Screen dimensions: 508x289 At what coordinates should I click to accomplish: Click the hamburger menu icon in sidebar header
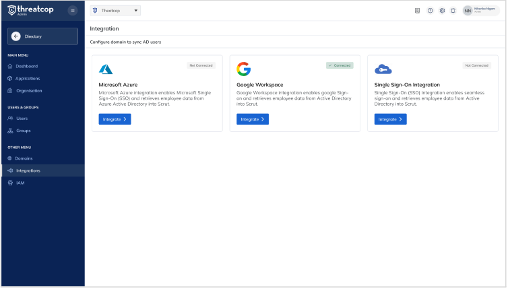pyautogui.click(x=73, y=11)
